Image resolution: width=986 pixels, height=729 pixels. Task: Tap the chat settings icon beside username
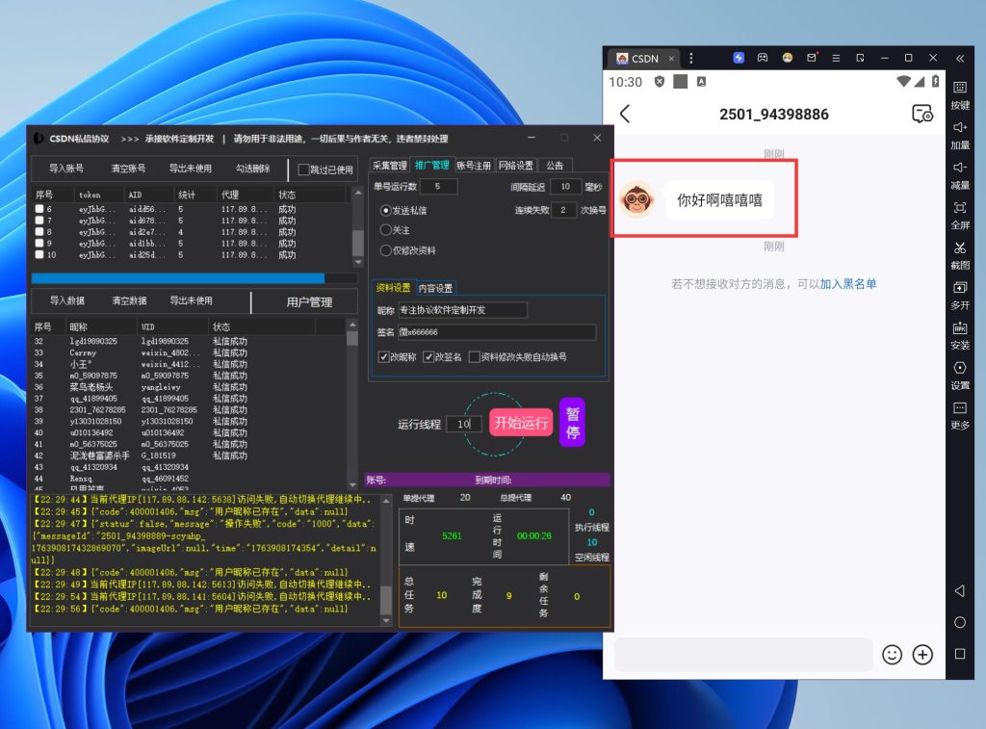921,114
